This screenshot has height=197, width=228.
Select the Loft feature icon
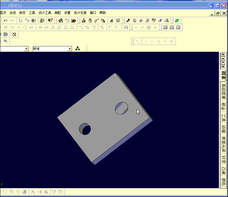[x=103, y=21]
